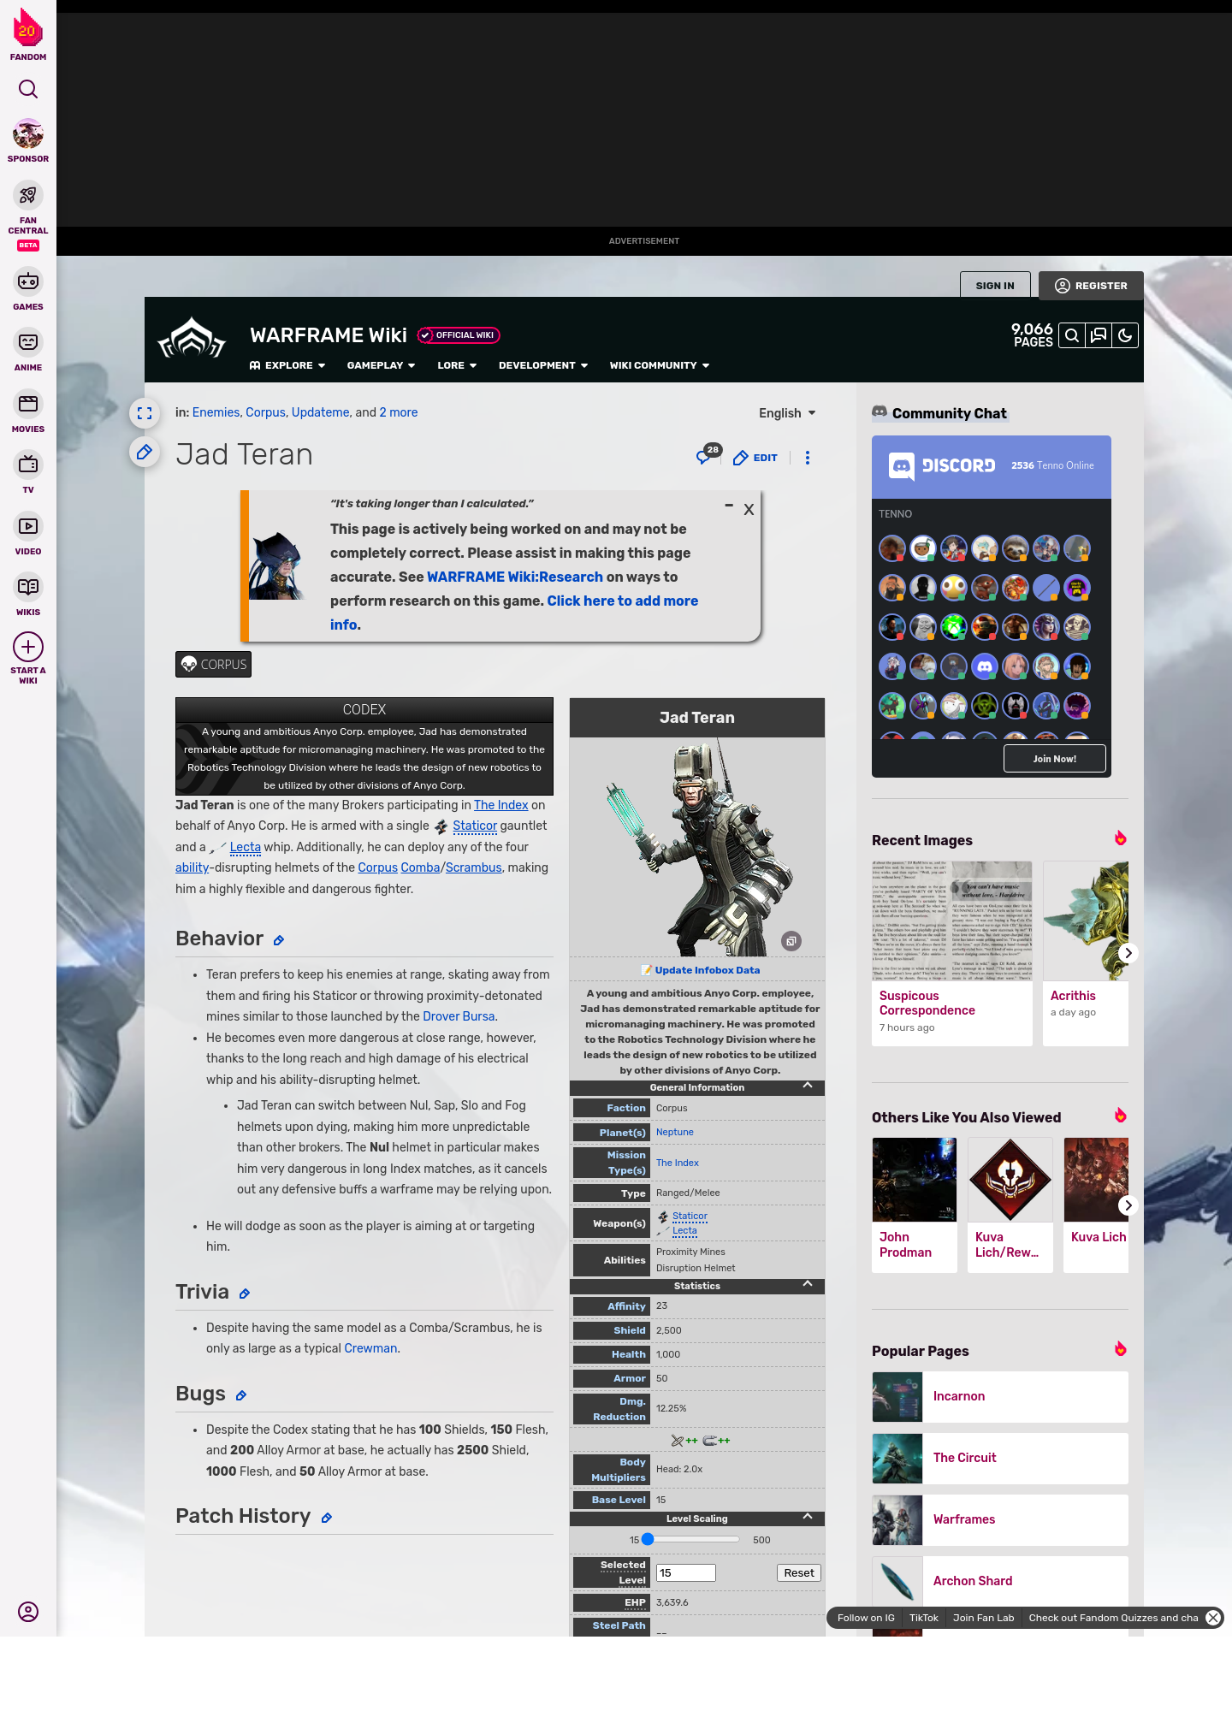1232x1711 pixels.
Task: Open the Archon Shard popular page
Action: (x=1000, y=1581)
